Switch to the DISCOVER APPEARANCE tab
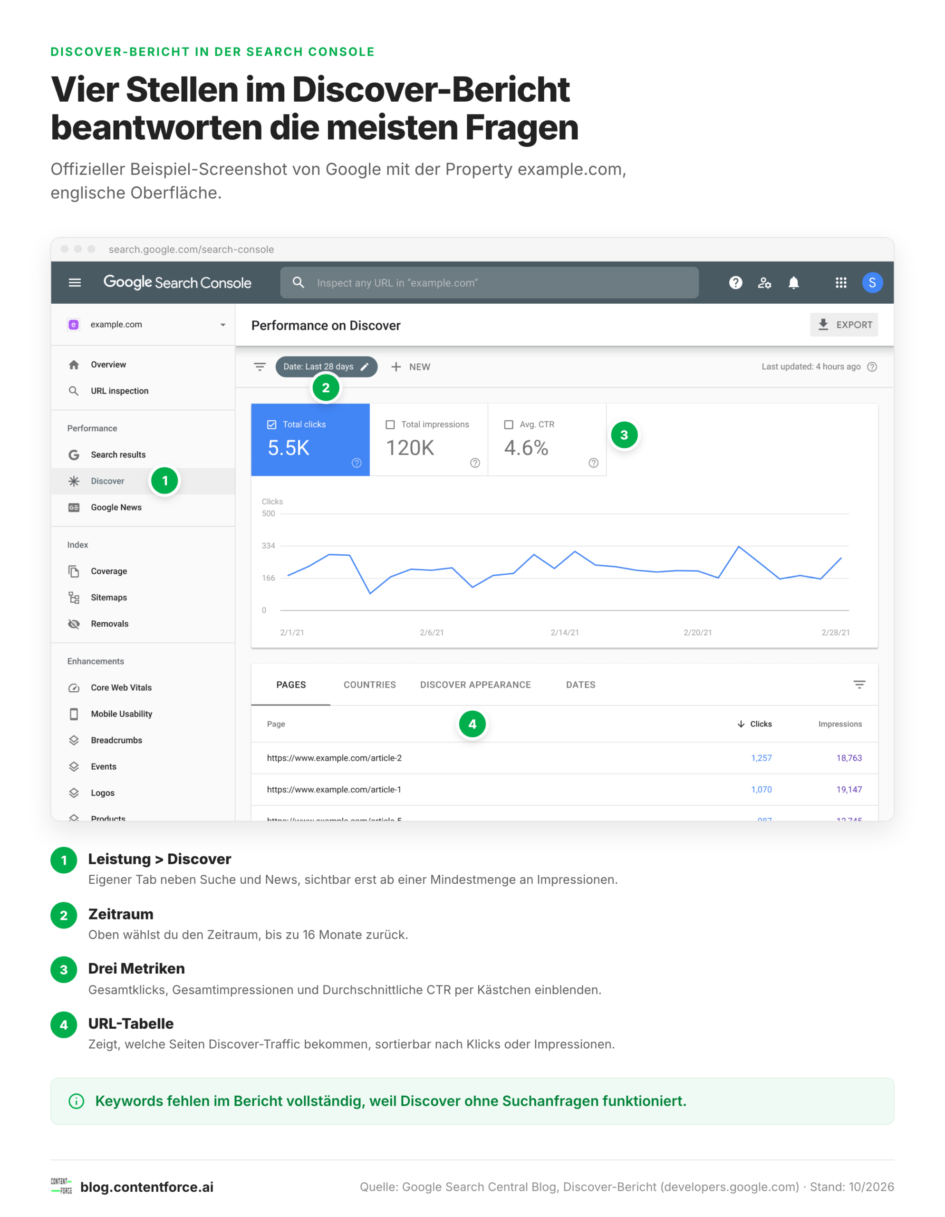 [475, 684]
